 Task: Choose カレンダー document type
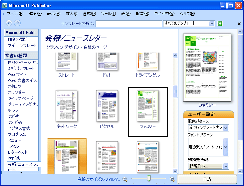tap(16, 93)
